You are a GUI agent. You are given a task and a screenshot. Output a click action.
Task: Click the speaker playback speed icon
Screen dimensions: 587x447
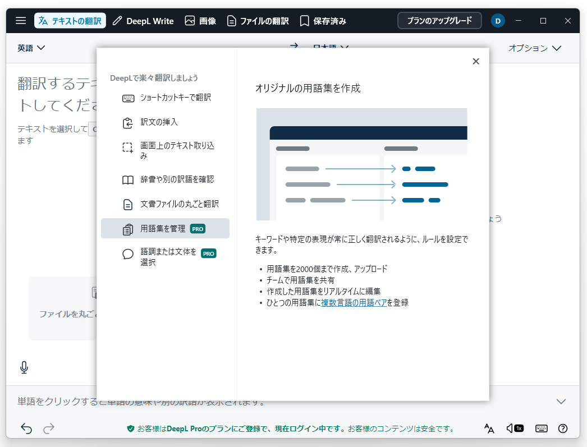point(514,428)
